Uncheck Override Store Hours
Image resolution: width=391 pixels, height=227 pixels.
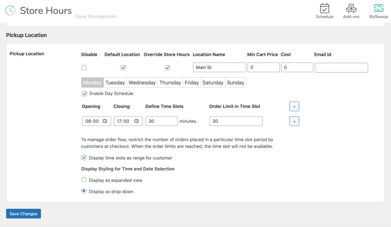click(167, 67)
